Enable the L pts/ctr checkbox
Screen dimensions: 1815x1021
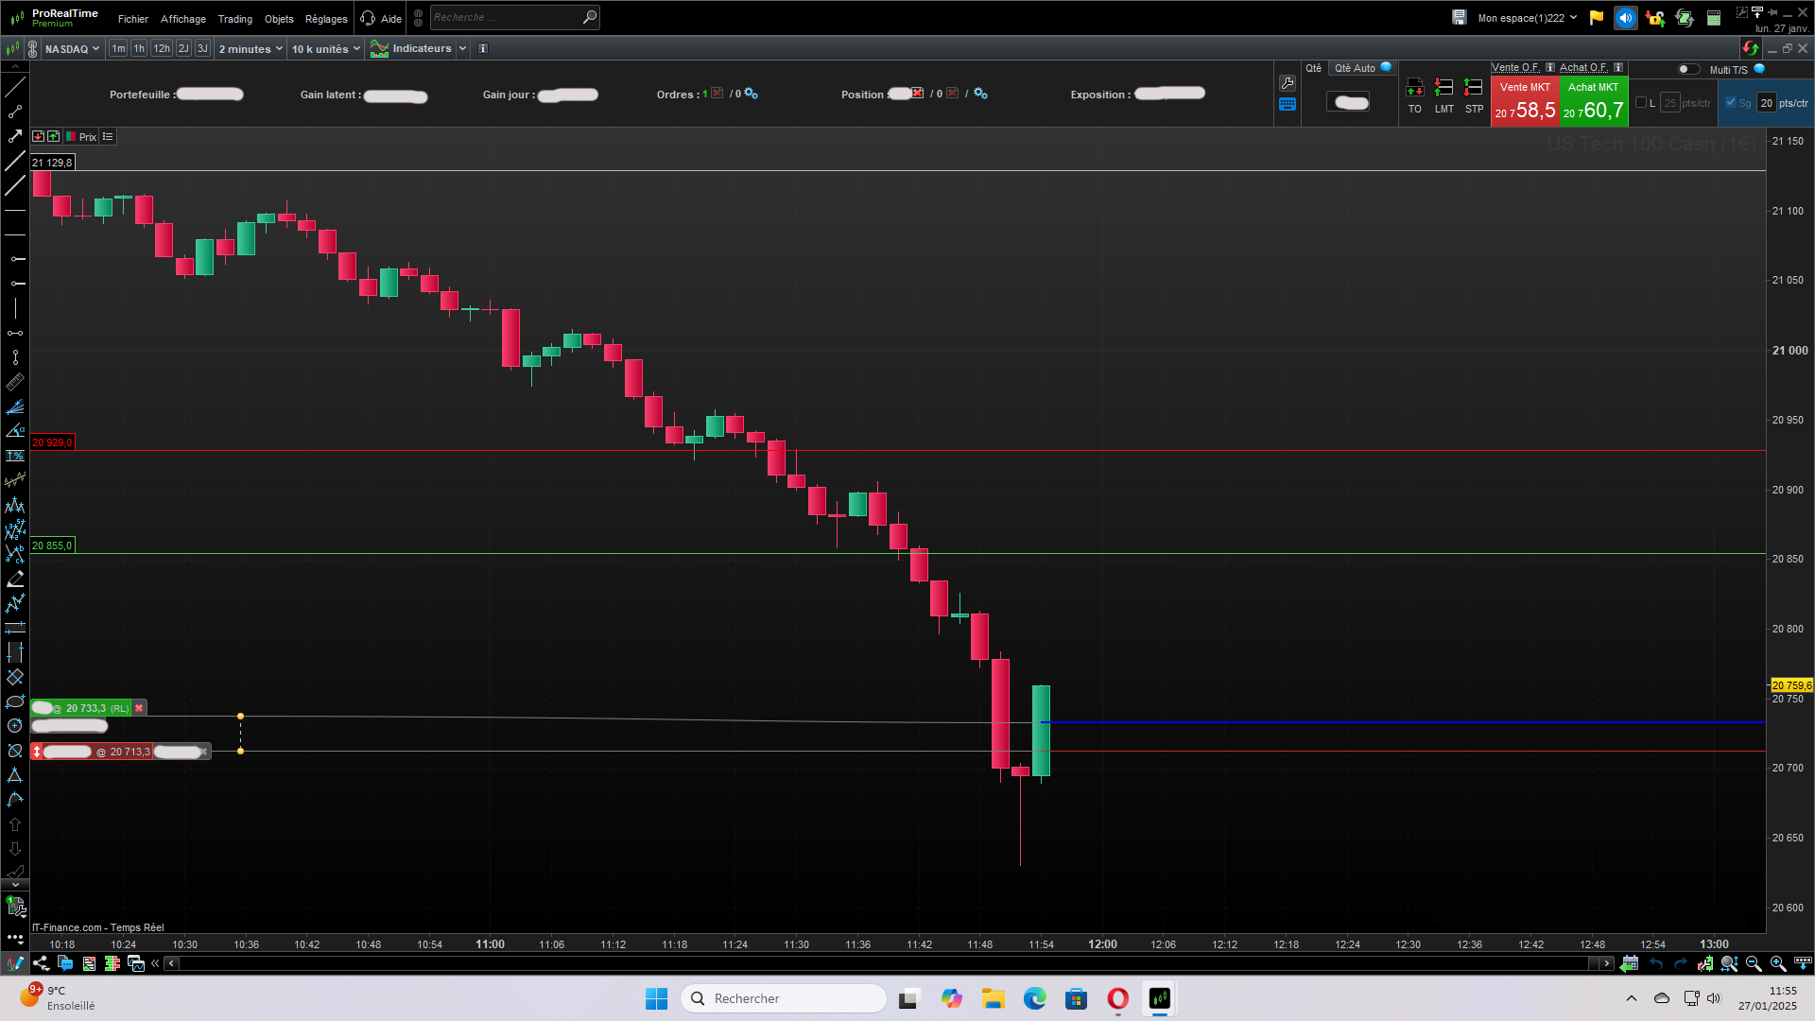(x=1641, y=103)
